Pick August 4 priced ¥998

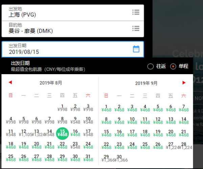click(x=11, y=121)
